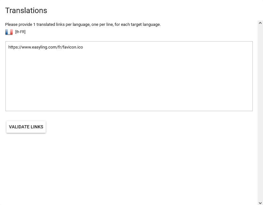Click the "/fr/" segment of the URL
Image resolution: width=263 pixels, height=205 pixels.
coord(60,47)
